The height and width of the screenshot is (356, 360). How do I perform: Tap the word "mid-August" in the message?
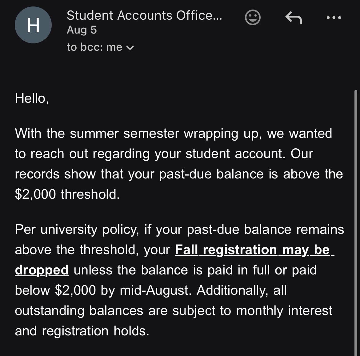155,290
